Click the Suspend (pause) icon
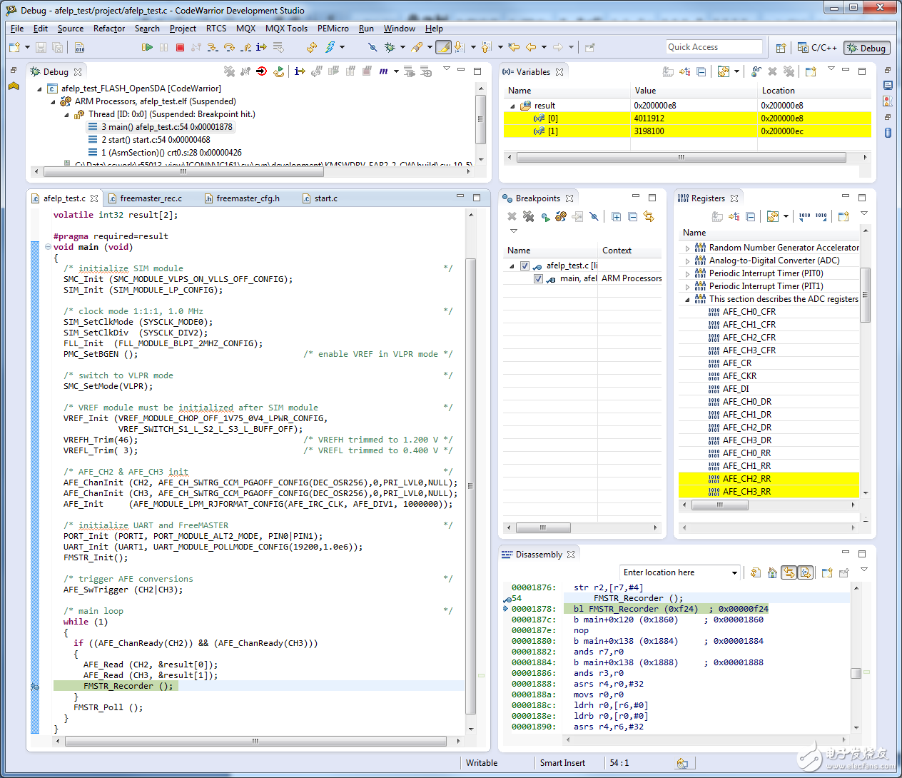 tap(164, 47)
